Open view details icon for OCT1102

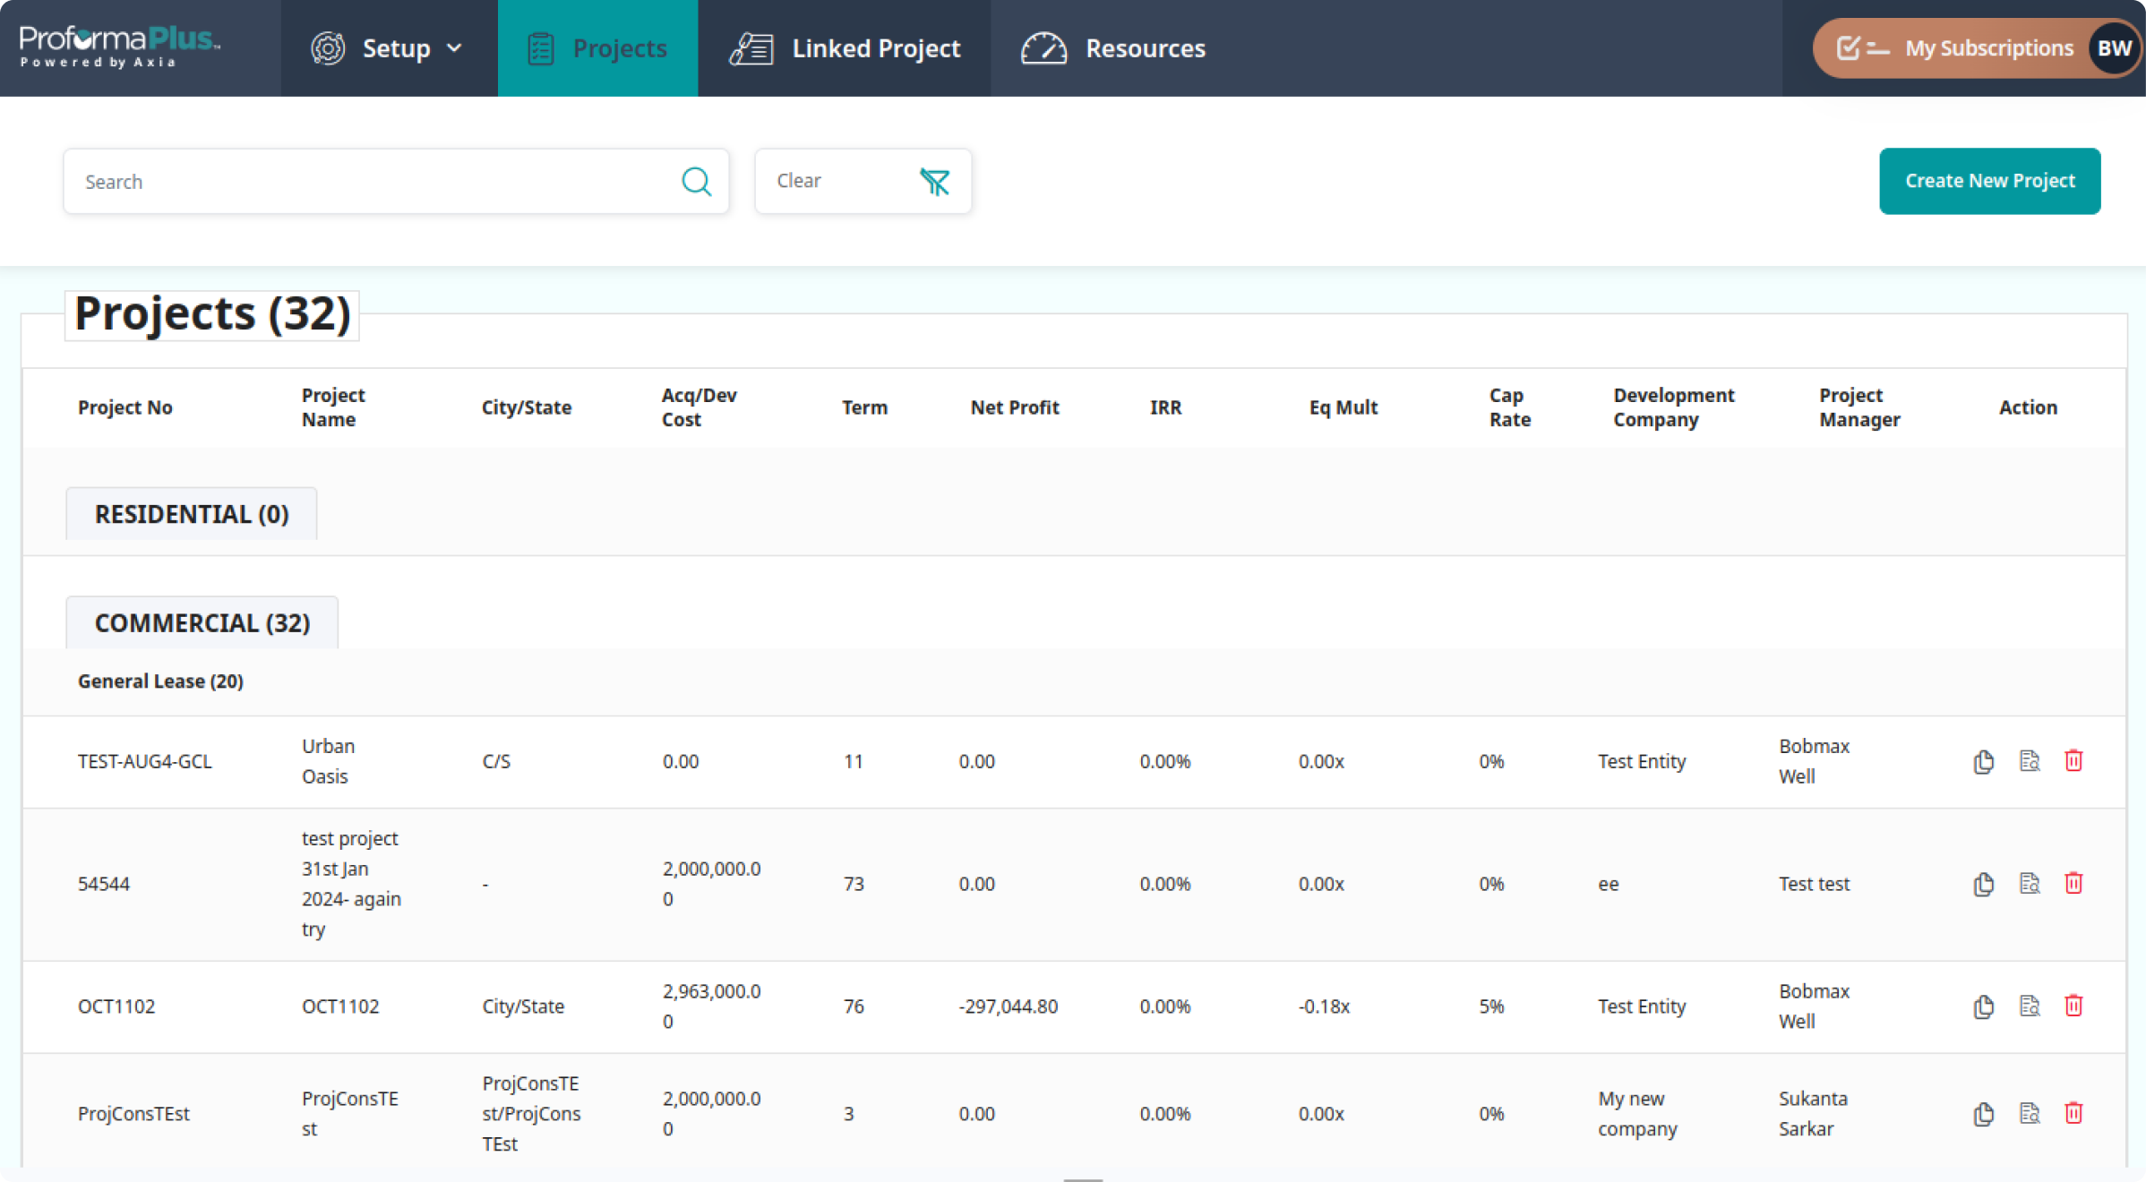click(2029, 1006)
